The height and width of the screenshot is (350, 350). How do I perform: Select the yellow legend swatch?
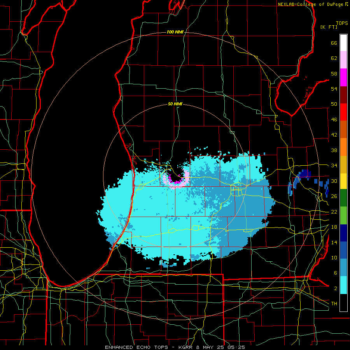click(343, 181)
